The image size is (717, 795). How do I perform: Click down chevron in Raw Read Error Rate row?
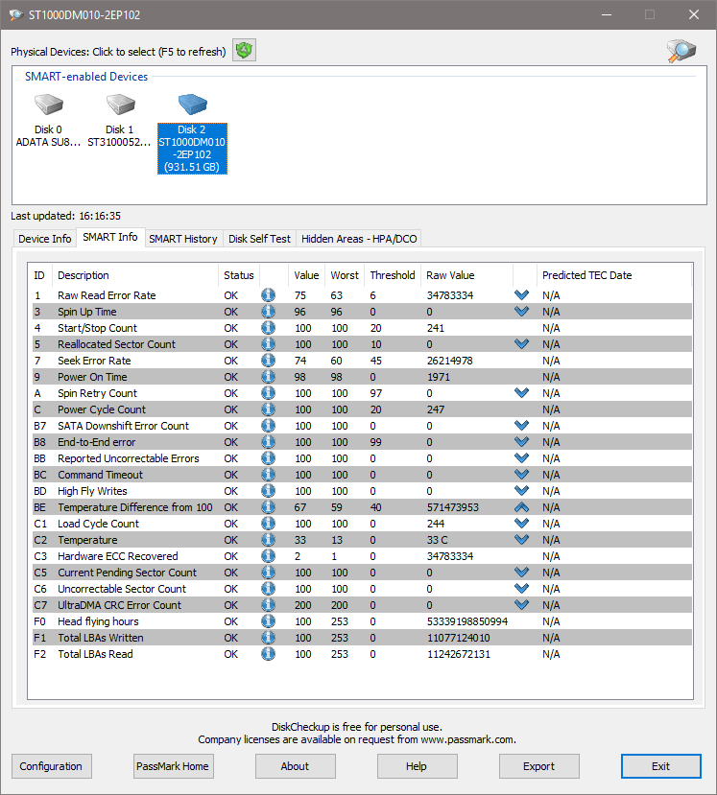coord(521,294)
